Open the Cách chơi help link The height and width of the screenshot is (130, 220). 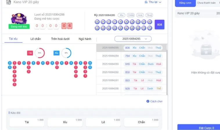coord(156,101)
